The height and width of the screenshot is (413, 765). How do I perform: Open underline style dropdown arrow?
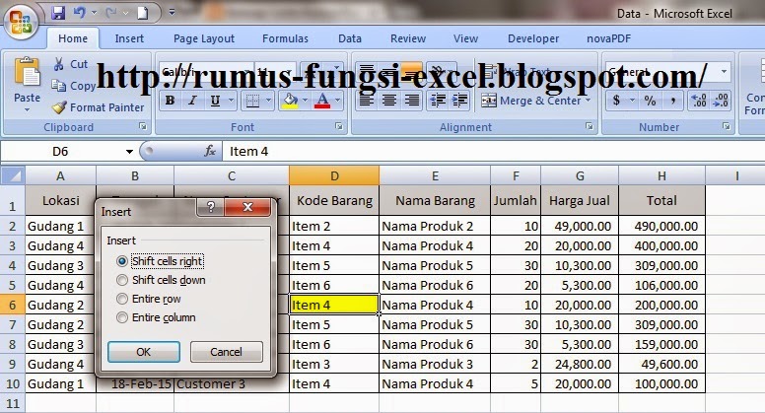231,101
